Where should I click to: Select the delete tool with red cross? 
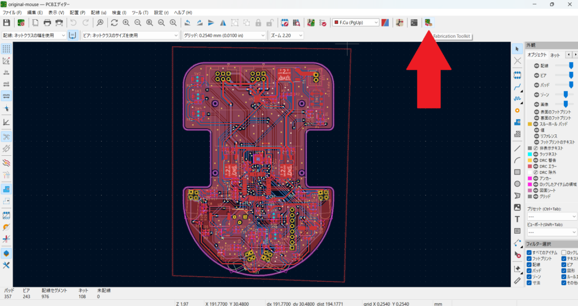pos(517,255)
